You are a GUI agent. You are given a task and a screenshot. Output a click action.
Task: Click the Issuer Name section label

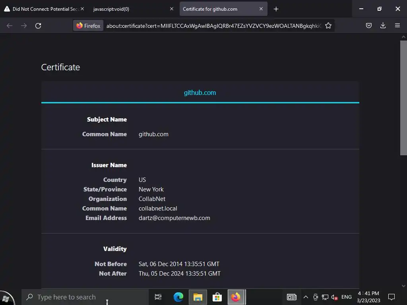tap(109, 165)
